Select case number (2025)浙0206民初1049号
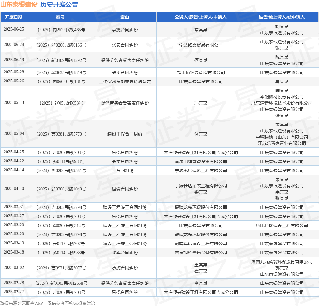Screen dimensions: 319x306 (61, 189)
